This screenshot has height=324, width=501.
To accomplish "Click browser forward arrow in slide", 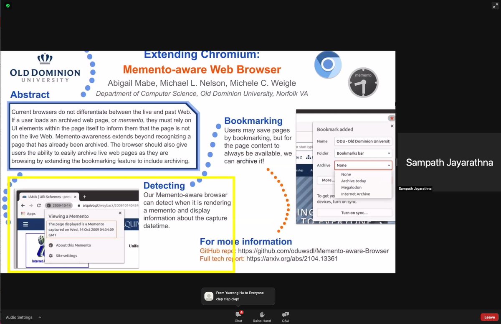I will click(x=30, y=205).
